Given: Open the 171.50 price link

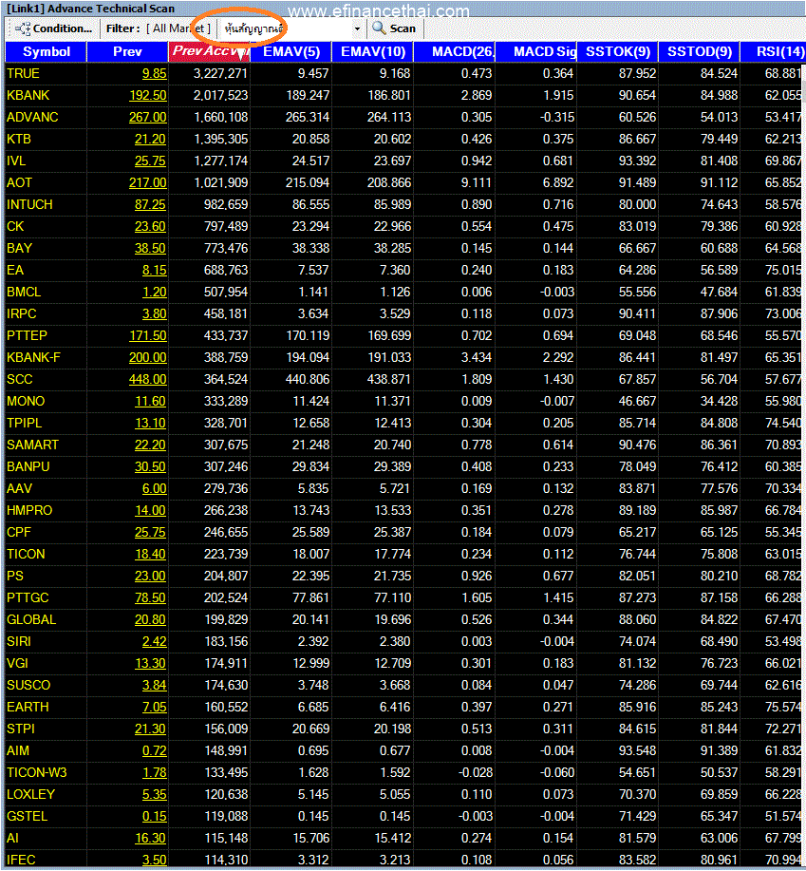Looking at the screenshot, I should pos(148,335).
